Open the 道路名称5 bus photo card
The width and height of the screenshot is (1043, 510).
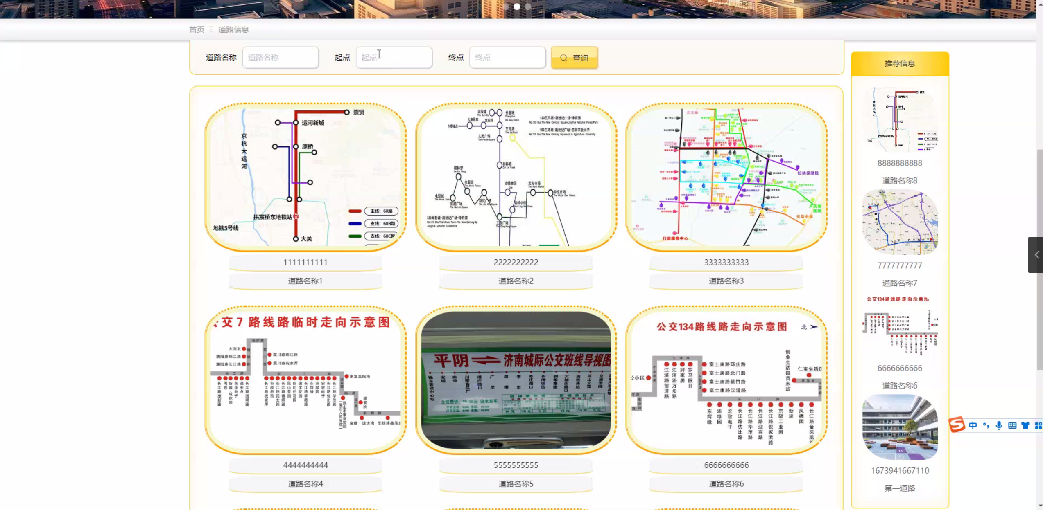pos(516,380)
